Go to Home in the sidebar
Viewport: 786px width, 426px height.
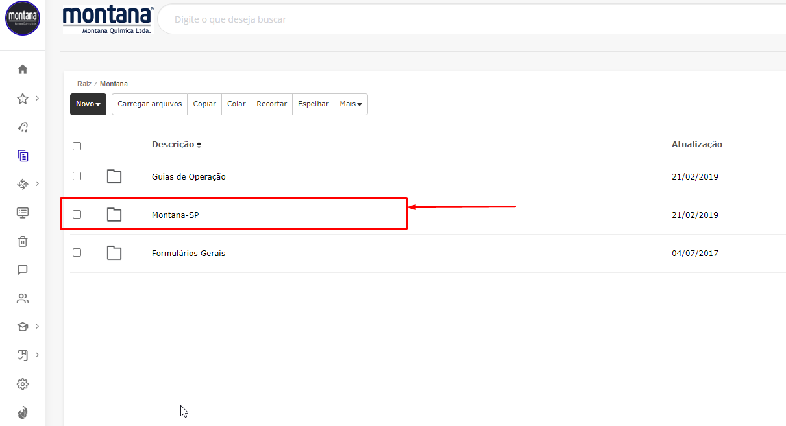click(23, 69)
